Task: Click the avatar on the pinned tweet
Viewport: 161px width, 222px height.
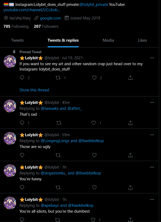Action: point(10,62)
